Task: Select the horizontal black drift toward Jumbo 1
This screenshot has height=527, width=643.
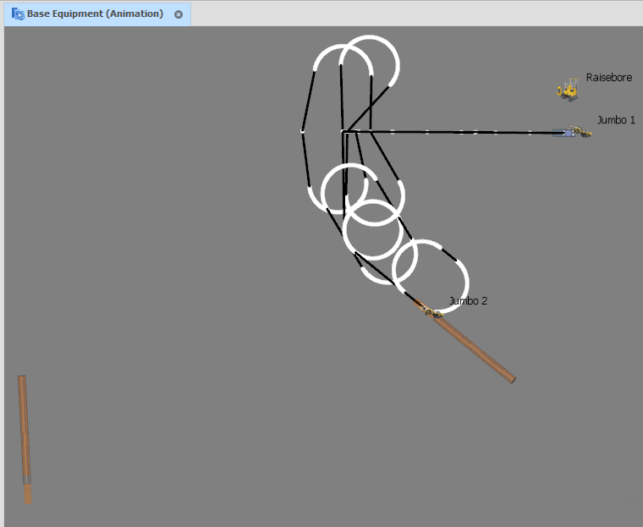Action: pyautogui.click(x=453, y=132)
